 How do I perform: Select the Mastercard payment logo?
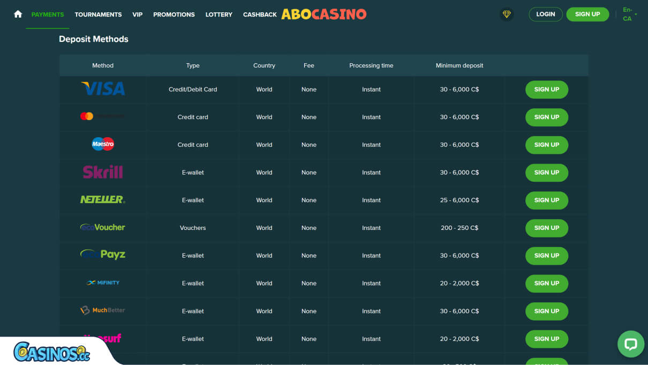[102, 116]
